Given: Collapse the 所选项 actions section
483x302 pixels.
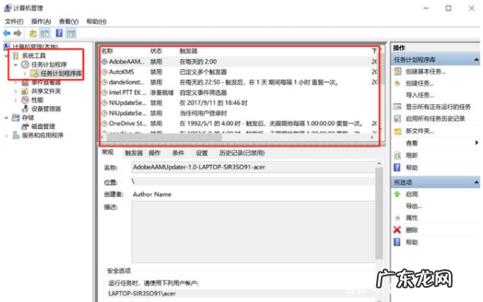Looking at the screenshot, I should [x=477, y=182].
